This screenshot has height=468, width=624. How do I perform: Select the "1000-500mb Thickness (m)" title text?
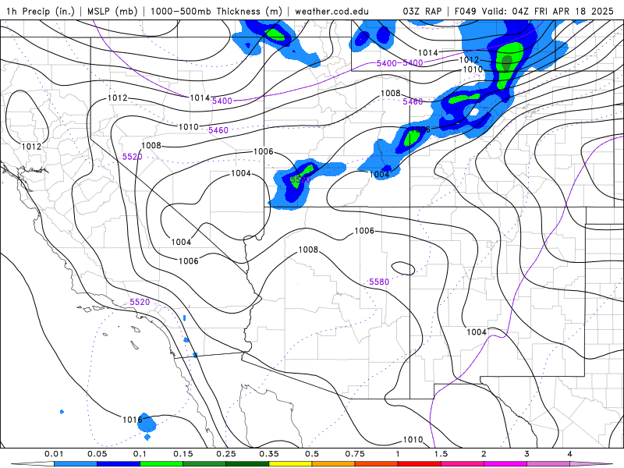[x=216, y=11]
